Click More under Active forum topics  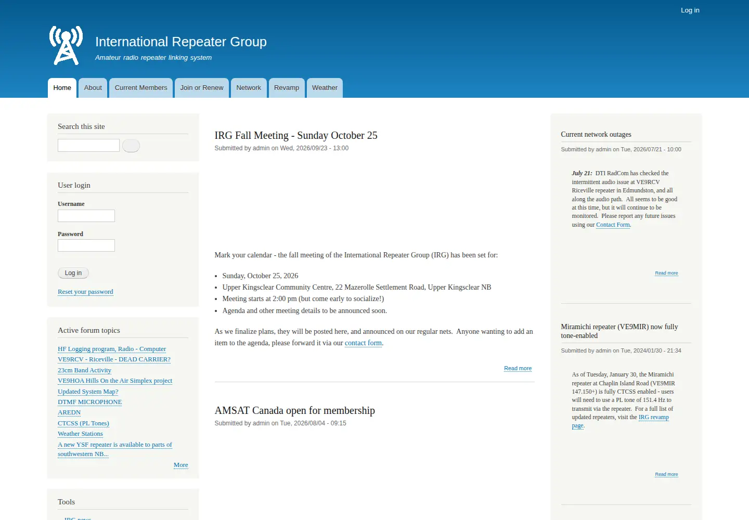(181, 465)
